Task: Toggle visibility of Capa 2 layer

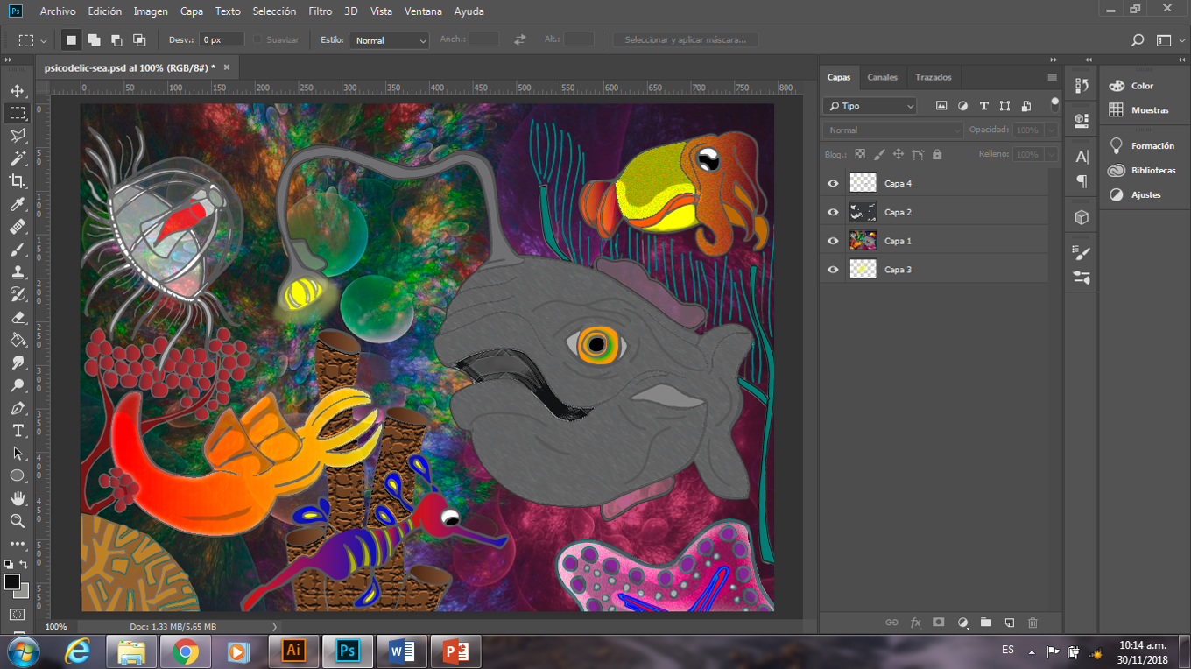Action: pyautogui.click(x=833, y=213)
